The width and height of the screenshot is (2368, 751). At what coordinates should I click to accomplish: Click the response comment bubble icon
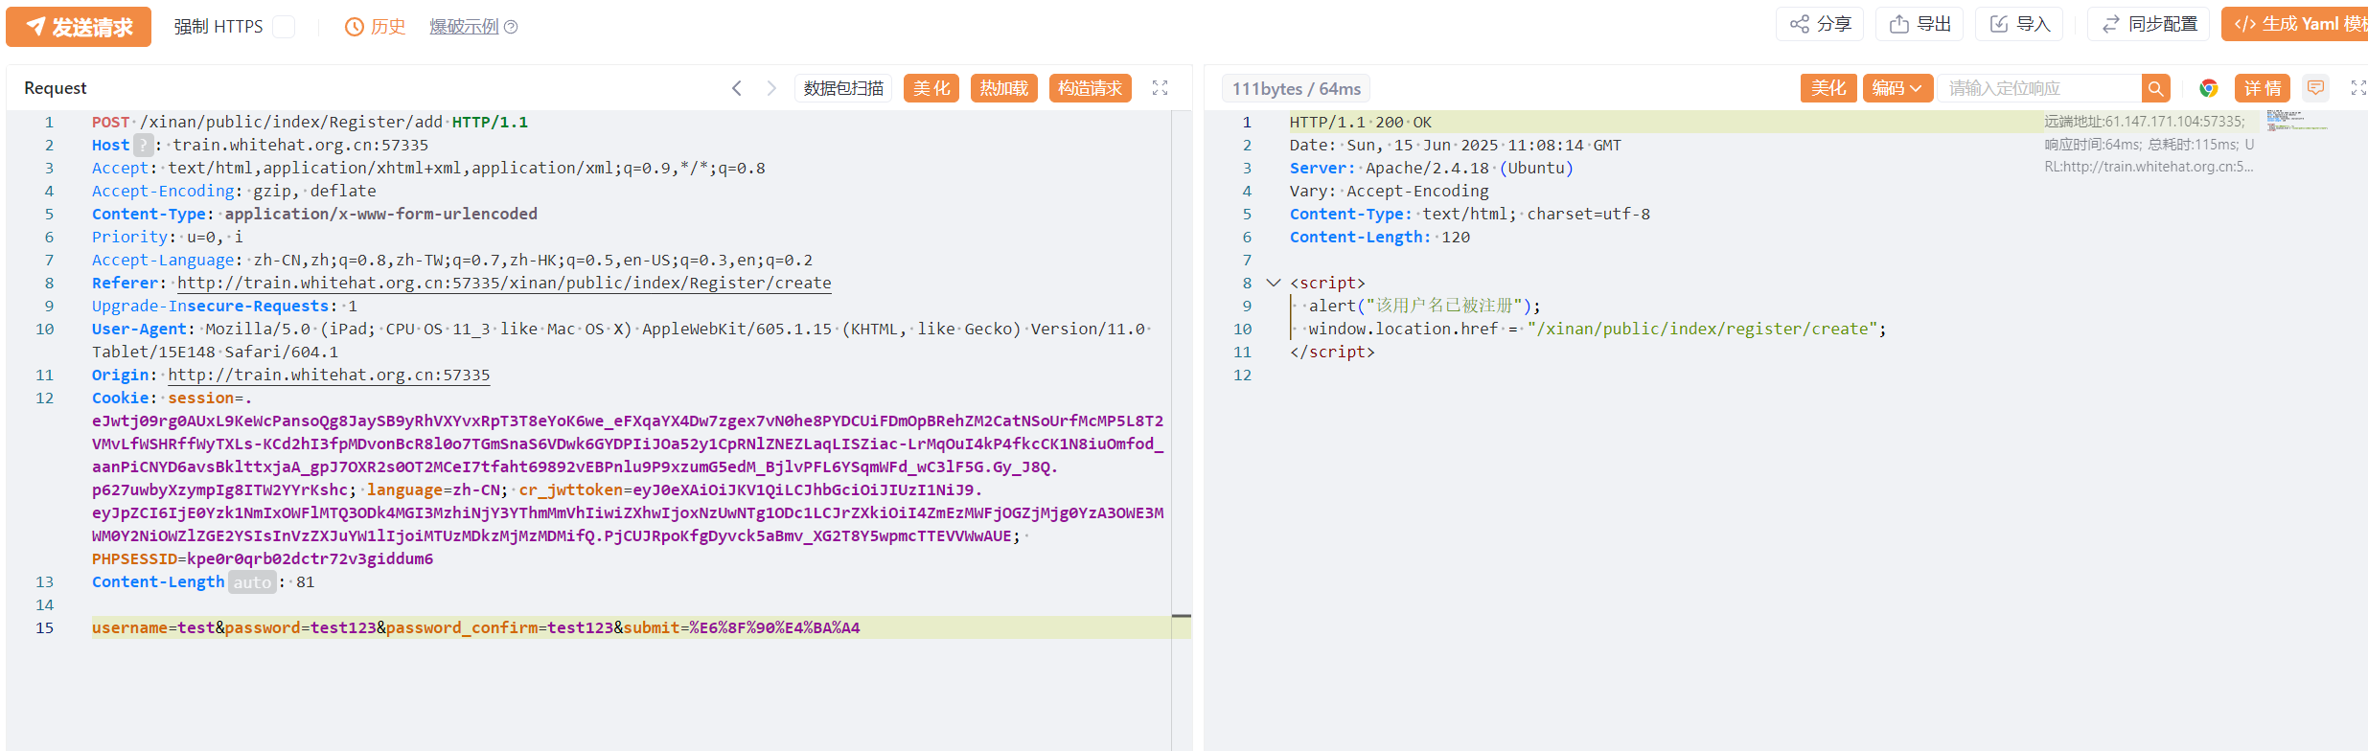pyautogui.click(x=2316, y=88)
